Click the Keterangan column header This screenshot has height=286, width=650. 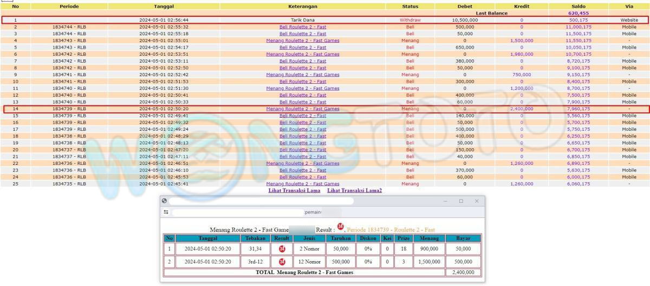pyautogui.click(x=303, y=6)
